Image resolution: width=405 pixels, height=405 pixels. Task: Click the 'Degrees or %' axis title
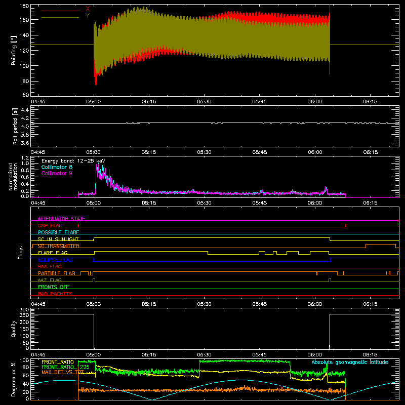pyautogui.click(x=14, y=379)
